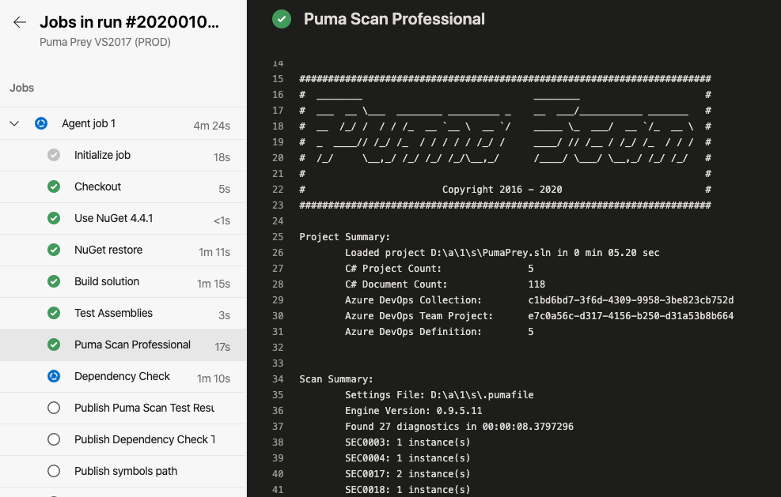The image size is (781, 497).
Task: Click the green checkmark beside Test Assemblies
Action: 53,314
